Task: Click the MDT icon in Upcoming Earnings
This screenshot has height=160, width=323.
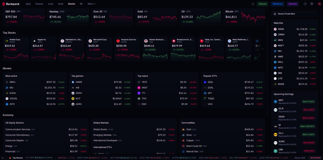Action: [276, 101]
